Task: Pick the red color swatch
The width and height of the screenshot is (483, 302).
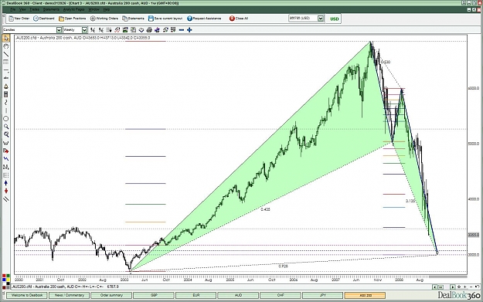Action: coord(4,276)
